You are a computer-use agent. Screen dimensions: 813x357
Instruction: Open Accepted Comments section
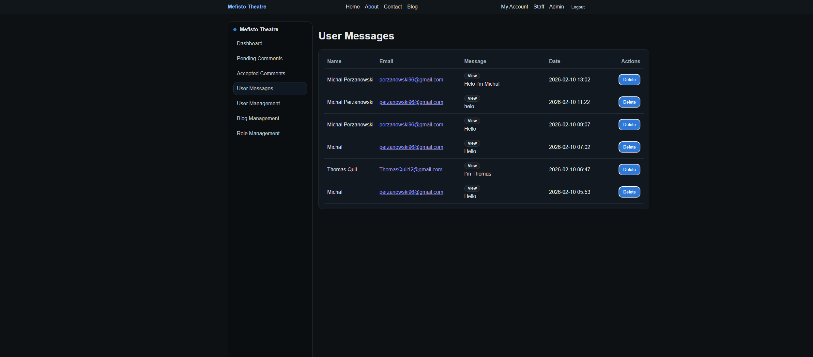[x=261, y=73]
